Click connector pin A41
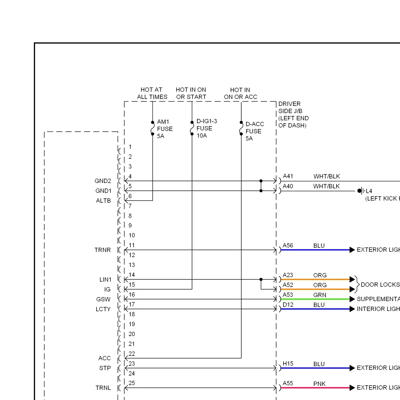This screenshot has width=400, height=400. [288, 176]
